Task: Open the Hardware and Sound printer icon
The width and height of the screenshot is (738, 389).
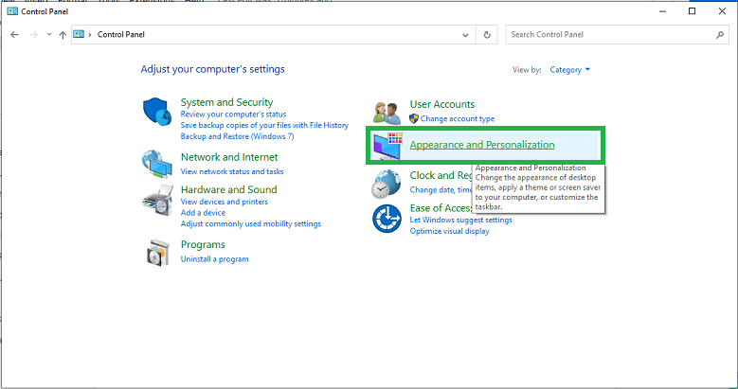Action: point(157,200)
